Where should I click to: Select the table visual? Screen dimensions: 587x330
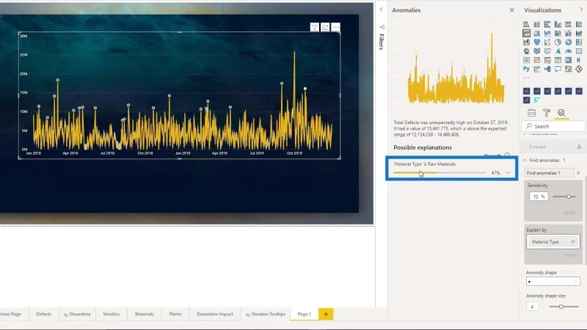(x=558, y=60)
